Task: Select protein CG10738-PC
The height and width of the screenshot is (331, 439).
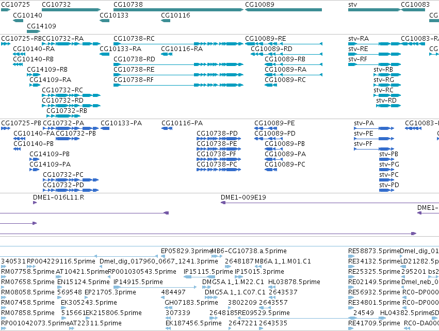Action: (219, 170)
